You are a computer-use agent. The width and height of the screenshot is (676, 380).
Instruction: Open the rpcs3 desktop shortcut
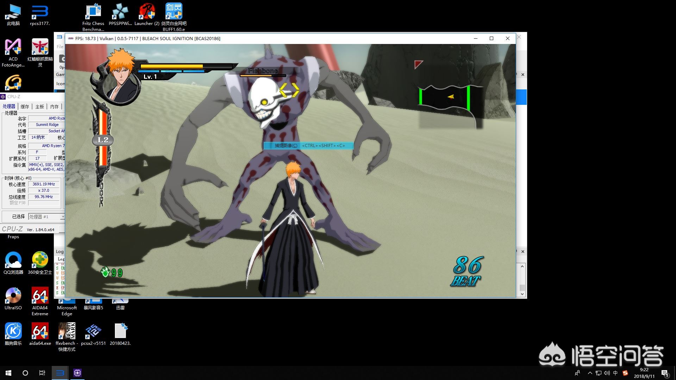[x=40, y=12]
